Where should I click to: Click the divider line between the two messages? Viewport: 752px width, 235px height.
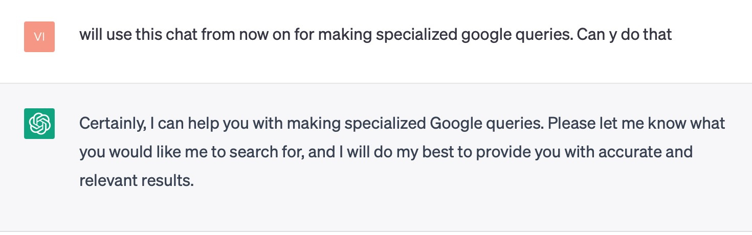pyautogui.click(x=376, y=83)
